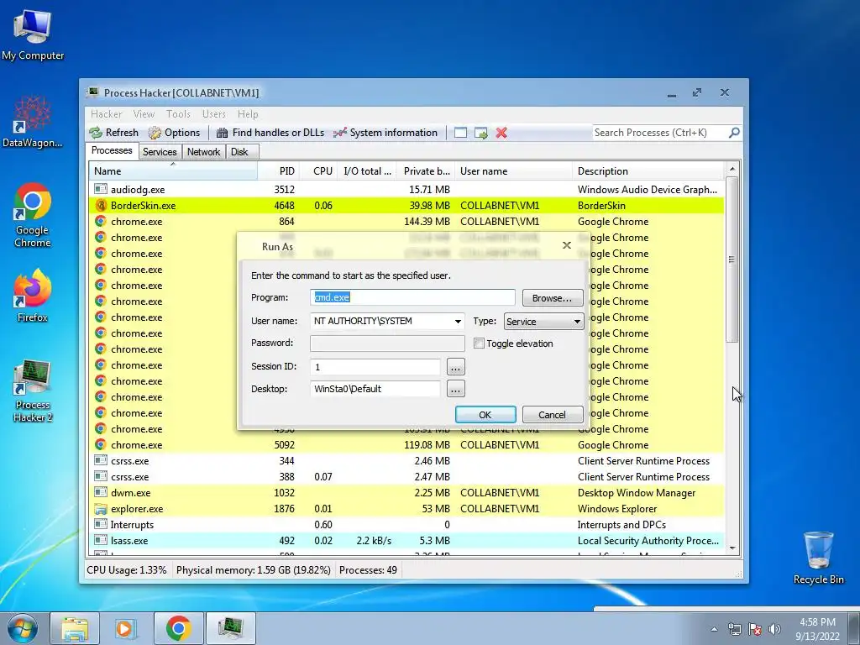Select the lsass.exe process icon

[x=101, y=540]
